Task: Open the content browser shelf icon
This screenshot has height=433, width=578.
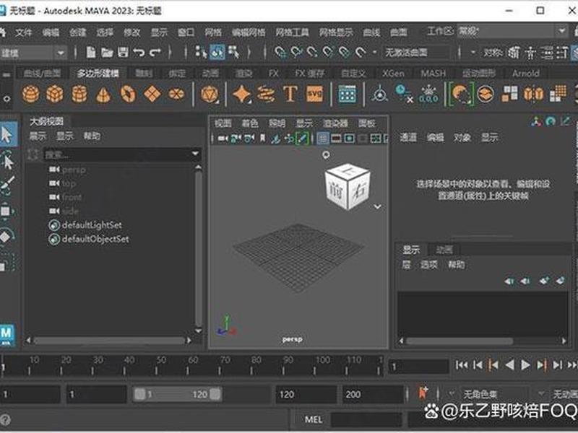Action: [x=348, y=95]
